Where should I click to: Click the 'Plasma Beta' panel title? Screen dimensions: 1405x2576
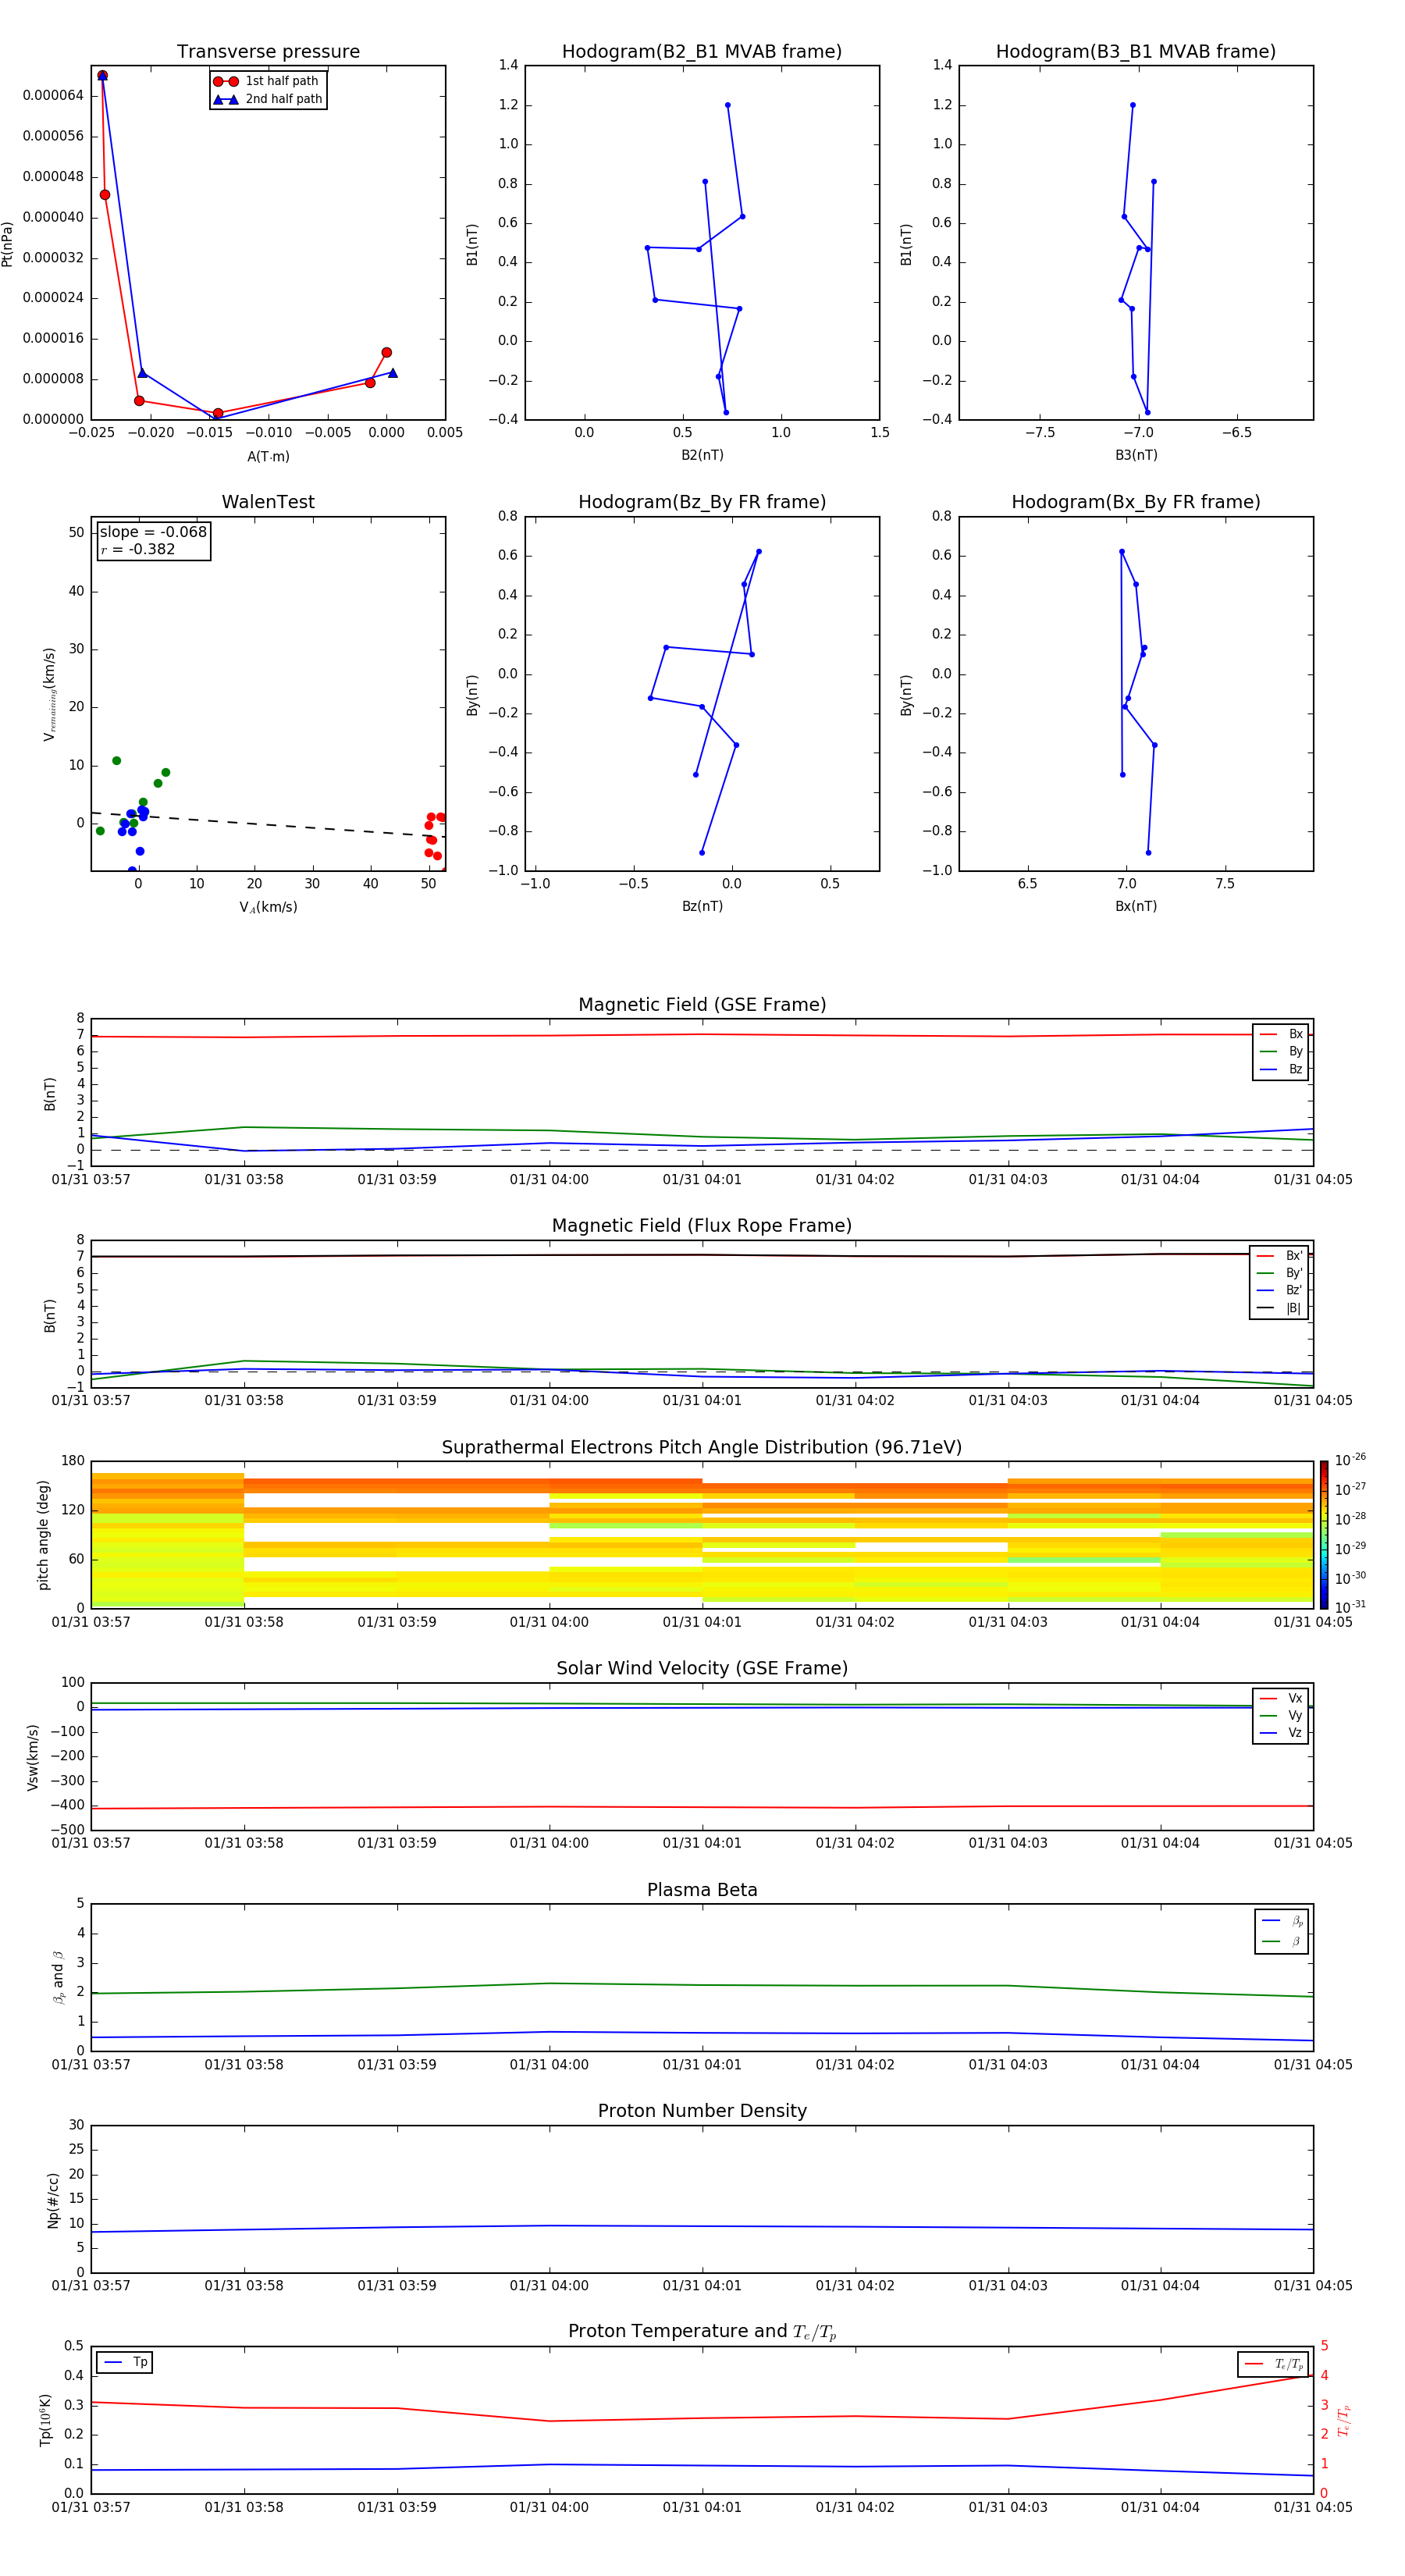(x=702, y=1891)
